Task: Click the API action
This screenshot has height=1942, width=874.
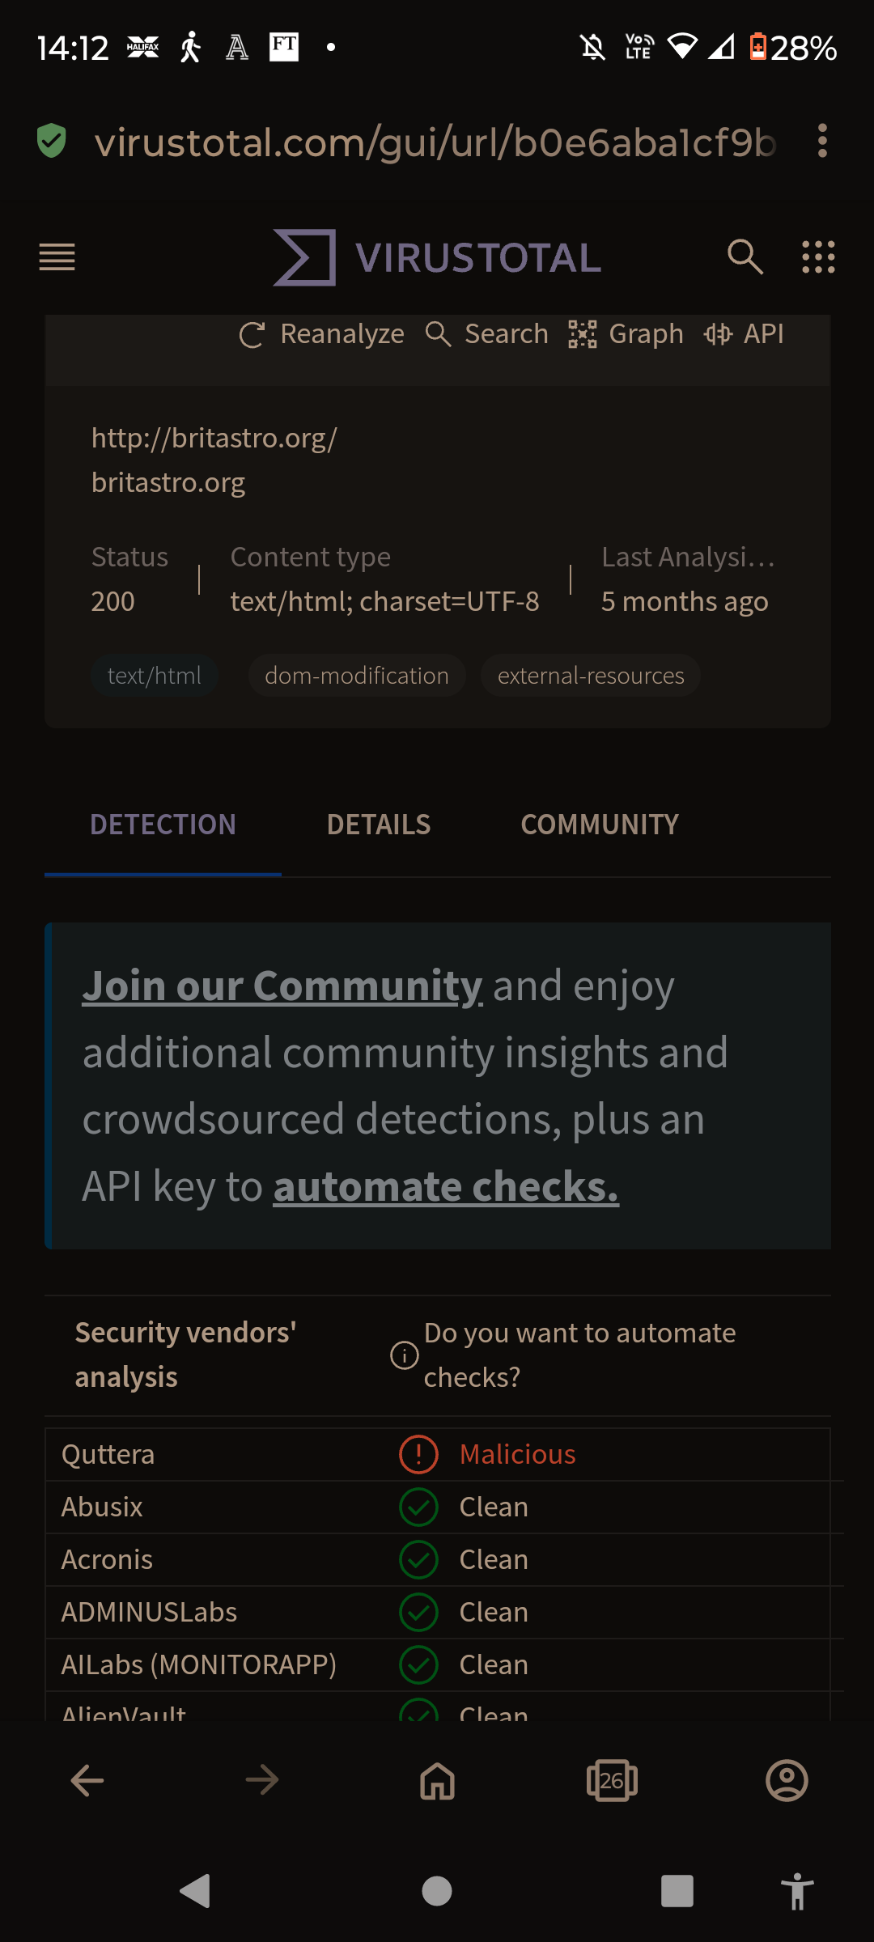Action: point(743,333)
